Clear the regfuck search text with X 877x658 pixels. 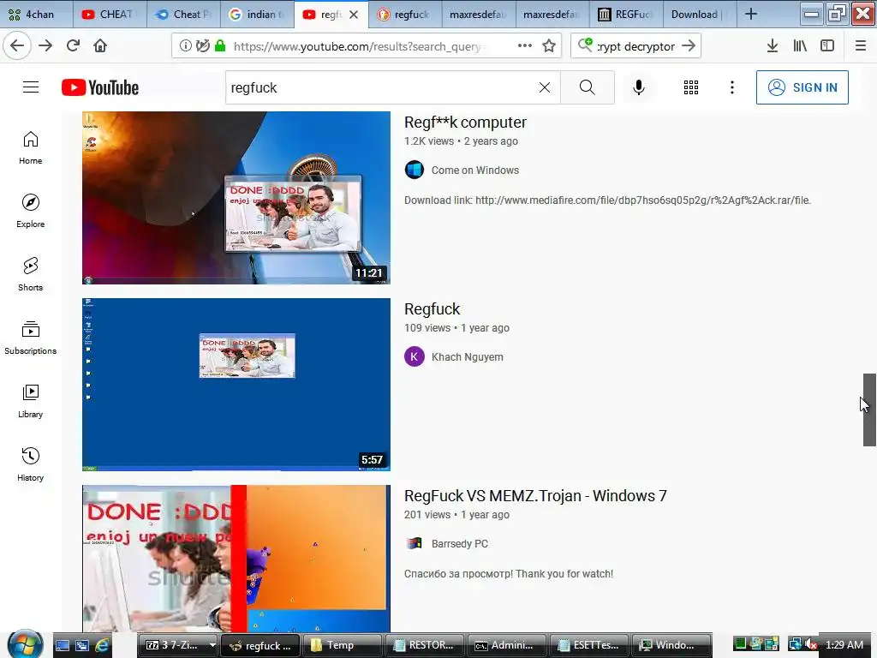click(x=544, y=87)
